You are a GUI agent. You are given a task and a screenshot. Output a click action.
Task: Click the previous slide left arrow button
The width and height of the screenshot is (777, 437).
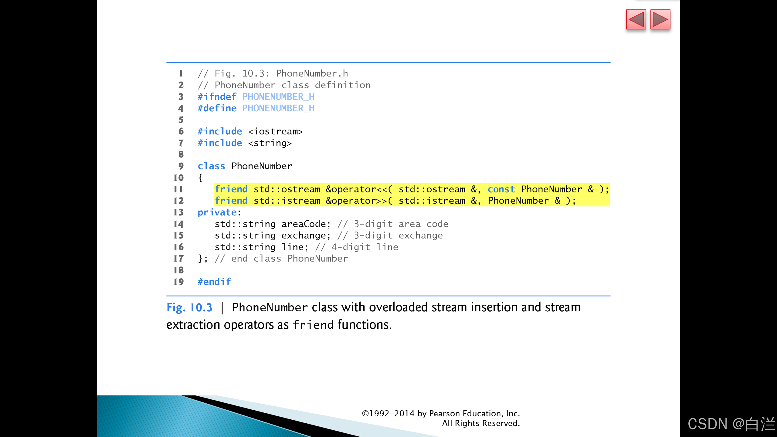click(636, 20)
